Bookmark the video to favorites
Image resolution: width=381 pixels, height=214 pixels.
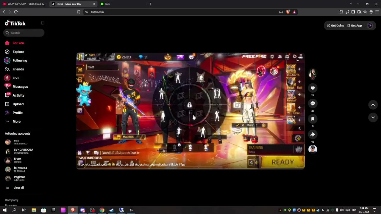(x=313, y=119)
